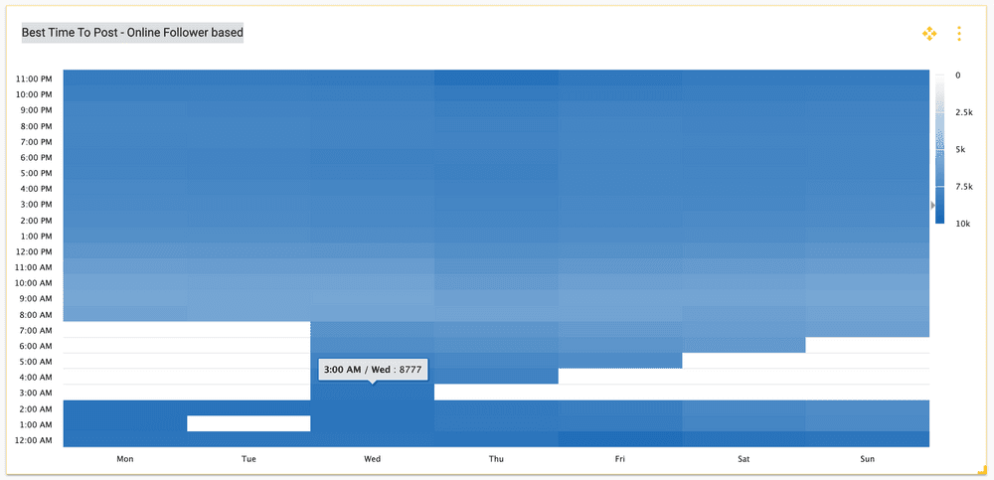Click the '3:00 AM / Wed : 8777' tooltip
Screen dimensions: 994x480
click(x=373, y=370)
